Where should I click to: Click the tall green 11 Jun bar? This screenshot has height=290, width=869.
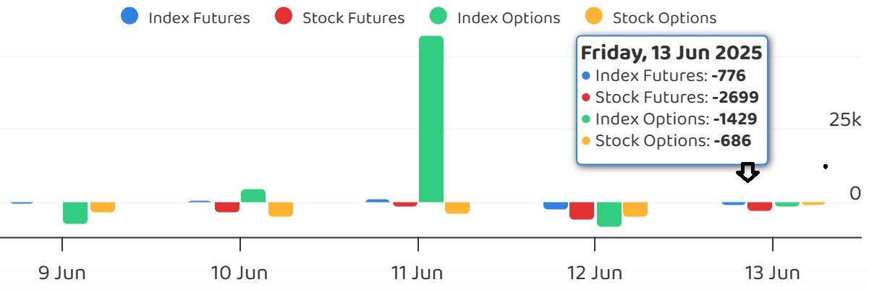click(431, 119)
